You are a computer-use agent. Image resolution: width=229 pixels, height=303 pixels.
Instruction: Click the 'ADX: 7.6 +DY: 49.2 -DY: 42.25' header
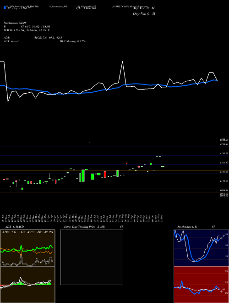(x=27, y=232)
